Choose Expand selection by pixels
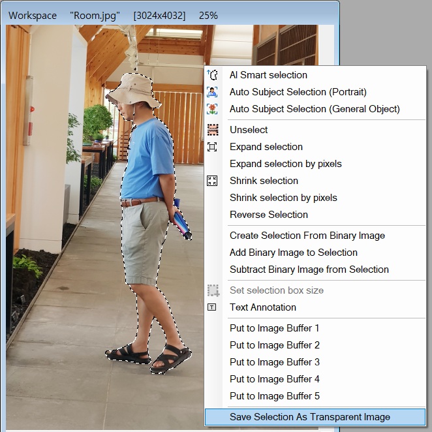This screenshot has height=432, width=432. 286,164
